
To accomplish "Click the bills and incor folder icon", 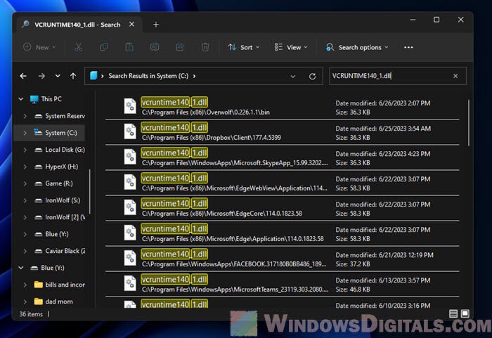I will (x=38, y=285).
